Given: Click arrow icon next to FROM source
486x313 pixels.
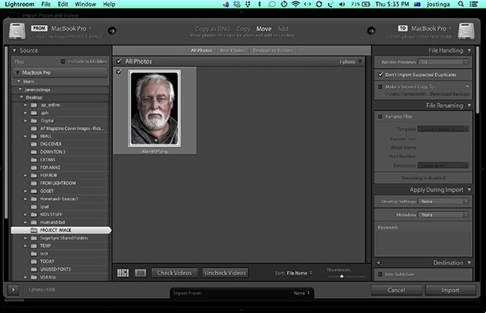Looking at the screenshot, I should pyautogui.click(x=112, y=31).
